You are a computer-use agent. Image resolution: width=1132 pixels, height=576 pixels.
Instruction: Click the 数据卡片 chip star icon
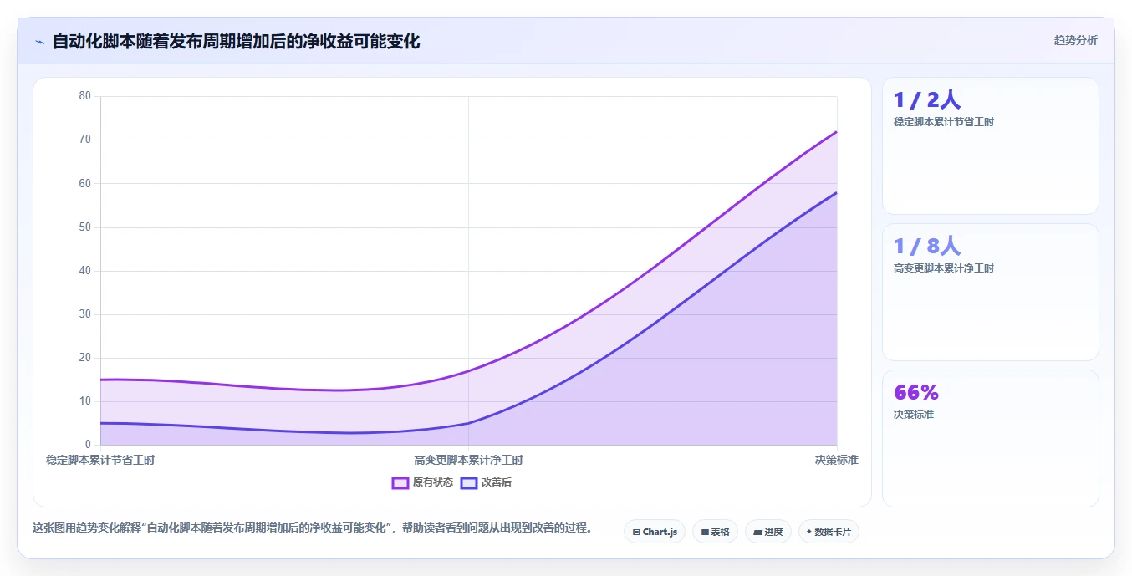click(x=809, y=532)
